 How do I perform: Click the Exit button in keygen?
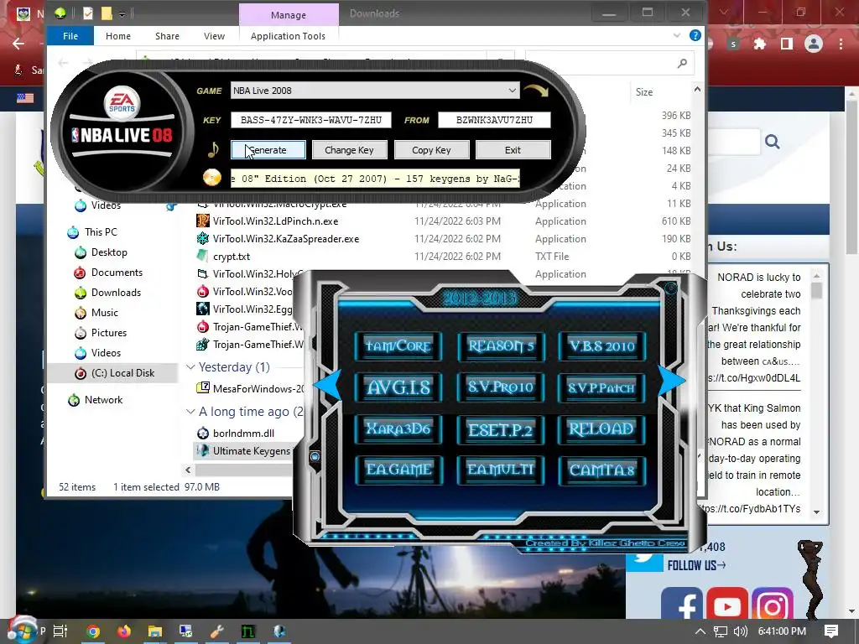pyautogui.click(x=513, y=150)
